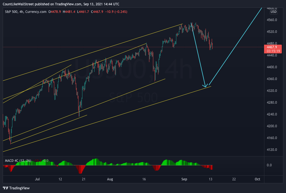
Task: Click the 4560.0 price axis label
Action: point(272,20)
